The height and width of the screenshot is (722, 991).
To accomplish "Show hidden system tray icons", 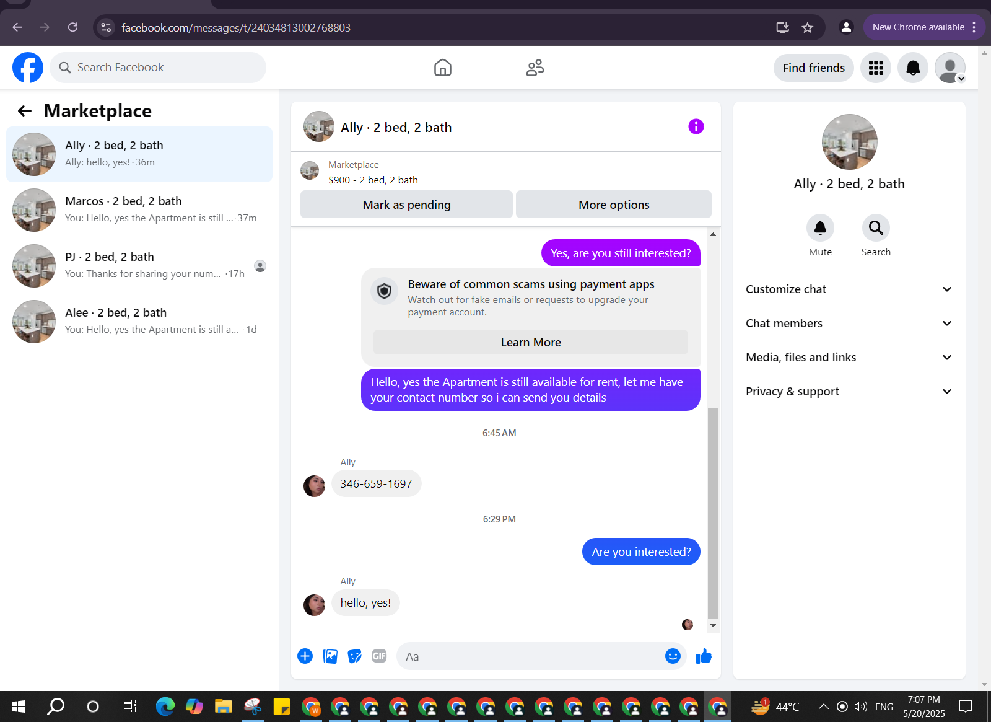I will 823,707.
